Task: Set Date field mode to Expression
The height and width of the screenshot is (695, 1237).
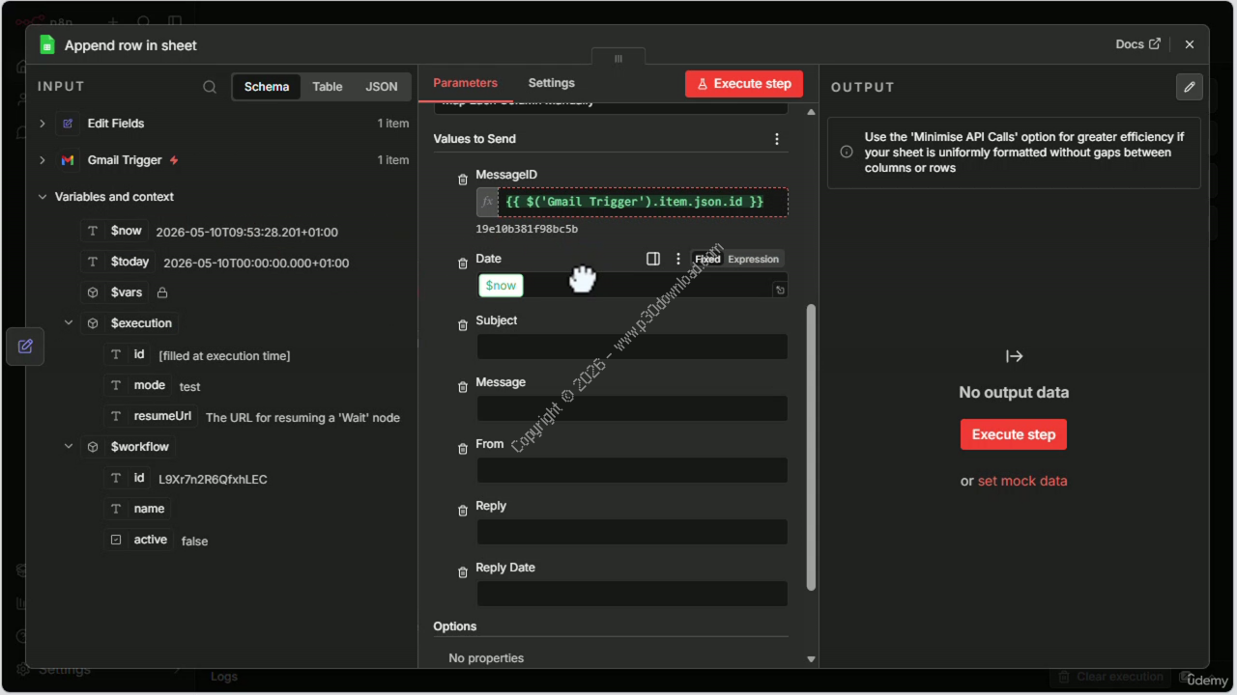Action: pos(753,259)
